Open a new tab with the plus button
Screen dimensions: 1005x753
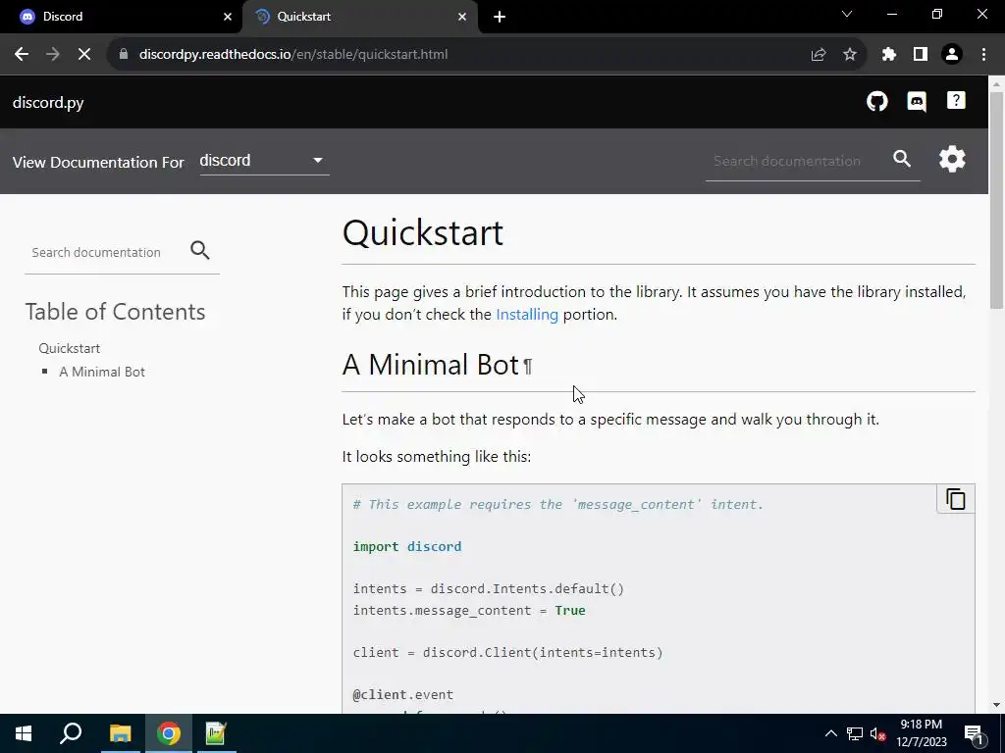coord(500,17)
